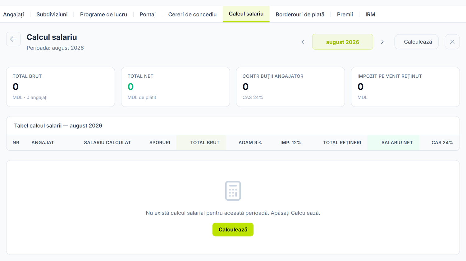Click the ANGAJAT column header
Image resolution: width=466 pixels, height=261 pixels.
click(x=43, y=143)
